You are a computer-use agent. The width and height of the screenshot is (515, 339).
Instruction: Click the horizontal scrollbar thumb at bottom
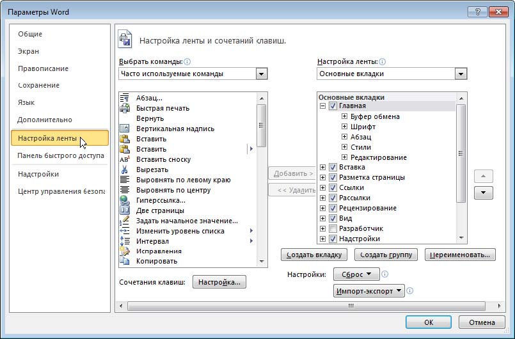(x=306, y=306)
